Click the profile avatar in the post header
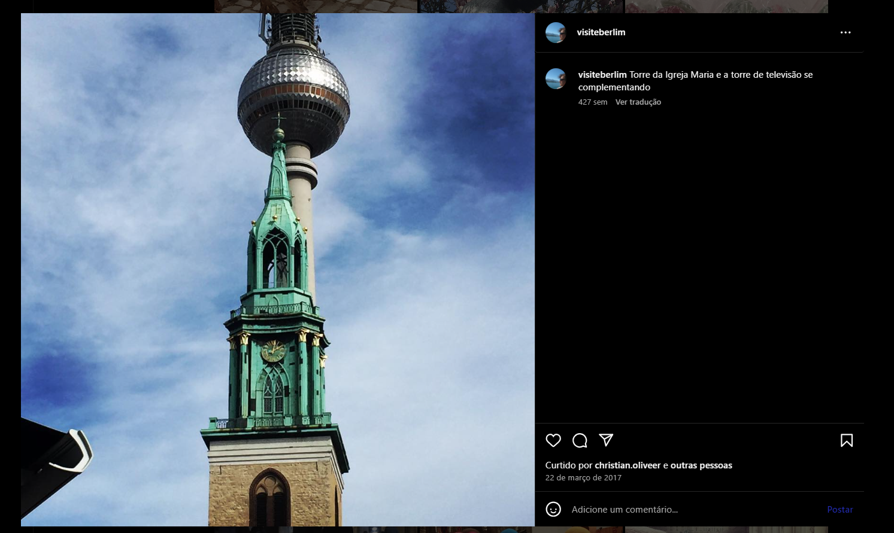This screenshot has height=533, width=894. click(x=556, y=32)
